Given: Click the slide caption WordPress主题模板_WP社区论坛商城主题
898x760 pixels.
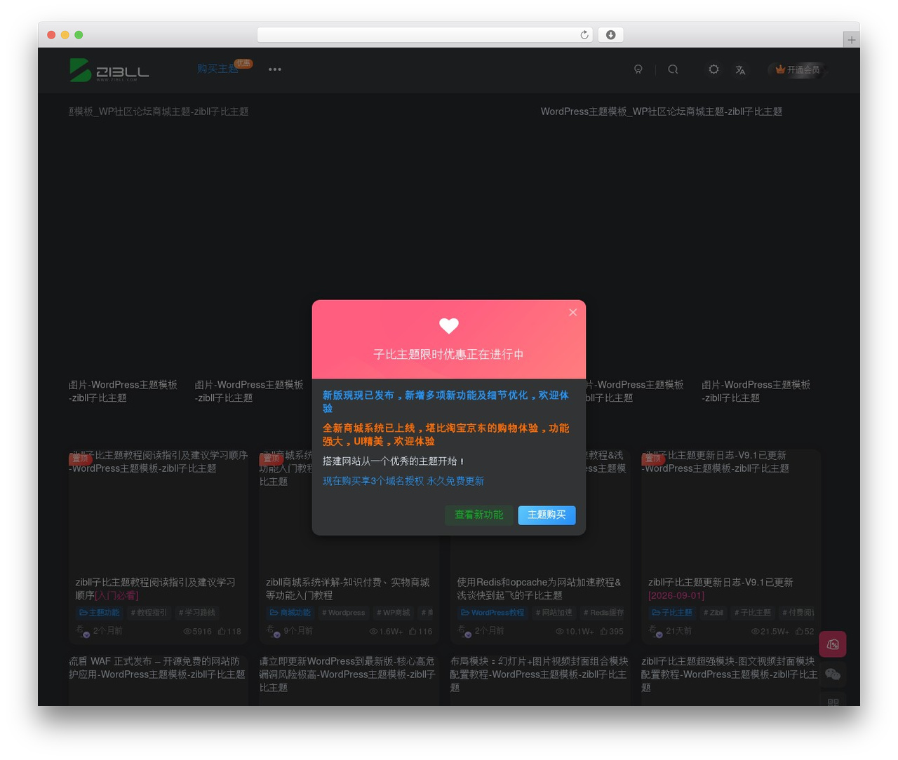Looking at the screenshot, I should click(x=661, y=111).
